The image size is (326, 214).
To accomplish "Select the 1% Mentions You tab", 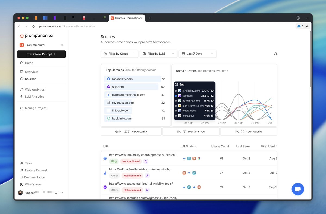I will [191, 131].
